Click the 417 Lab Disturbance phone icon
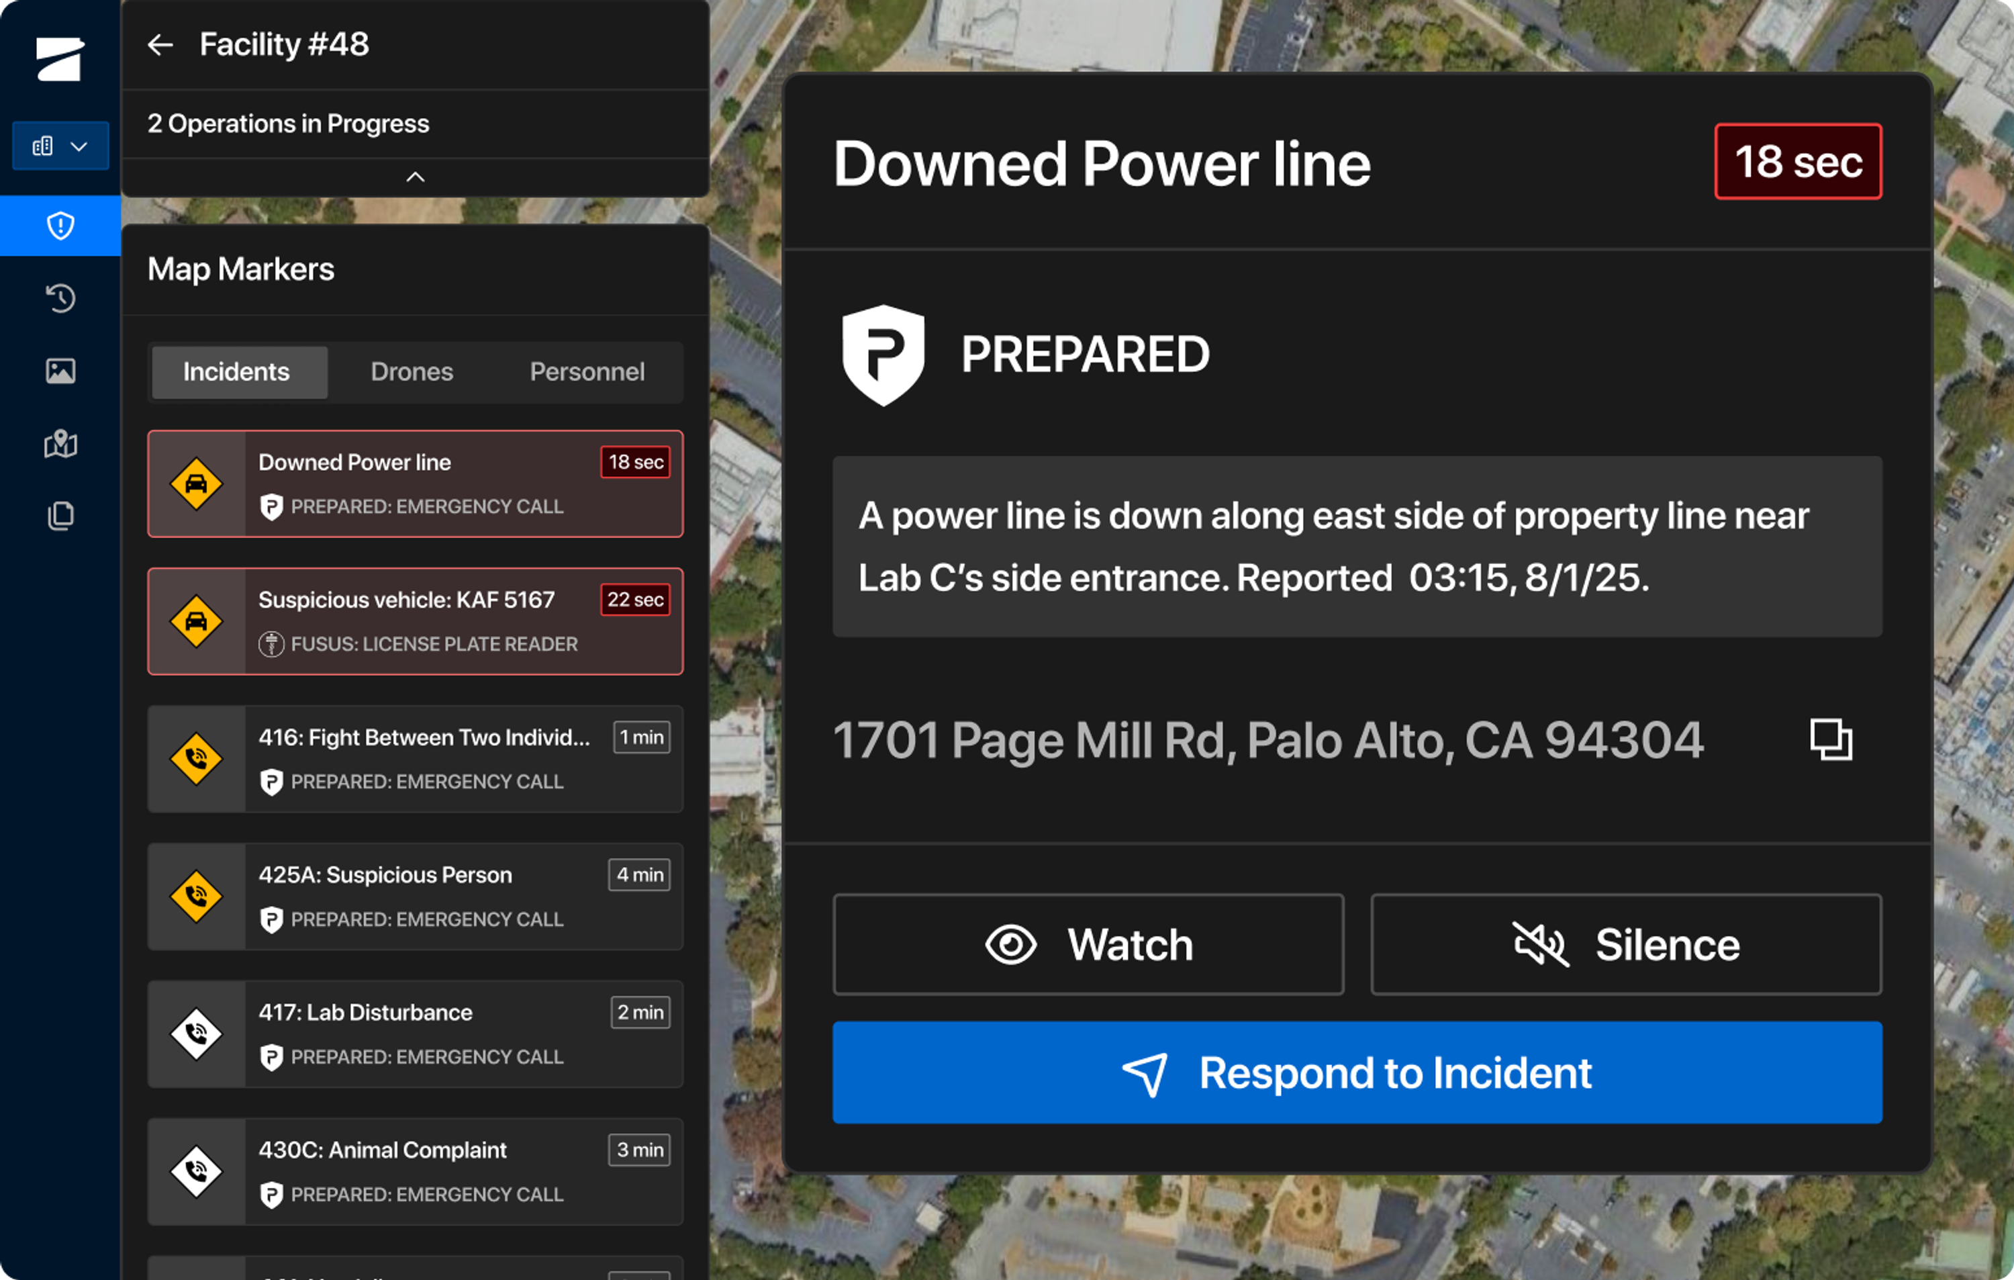 pyautogui.click(x=197, y=1035)
